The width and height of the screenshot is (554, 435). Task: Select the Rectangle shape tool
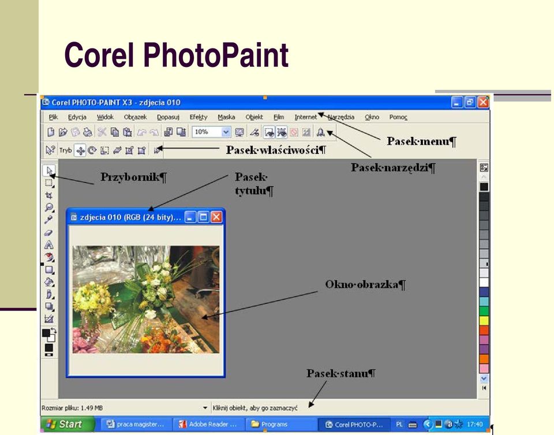[49, 270]
